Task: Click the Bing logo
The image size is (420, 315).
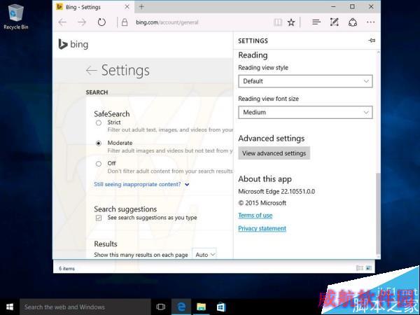Action: (73, 45)
